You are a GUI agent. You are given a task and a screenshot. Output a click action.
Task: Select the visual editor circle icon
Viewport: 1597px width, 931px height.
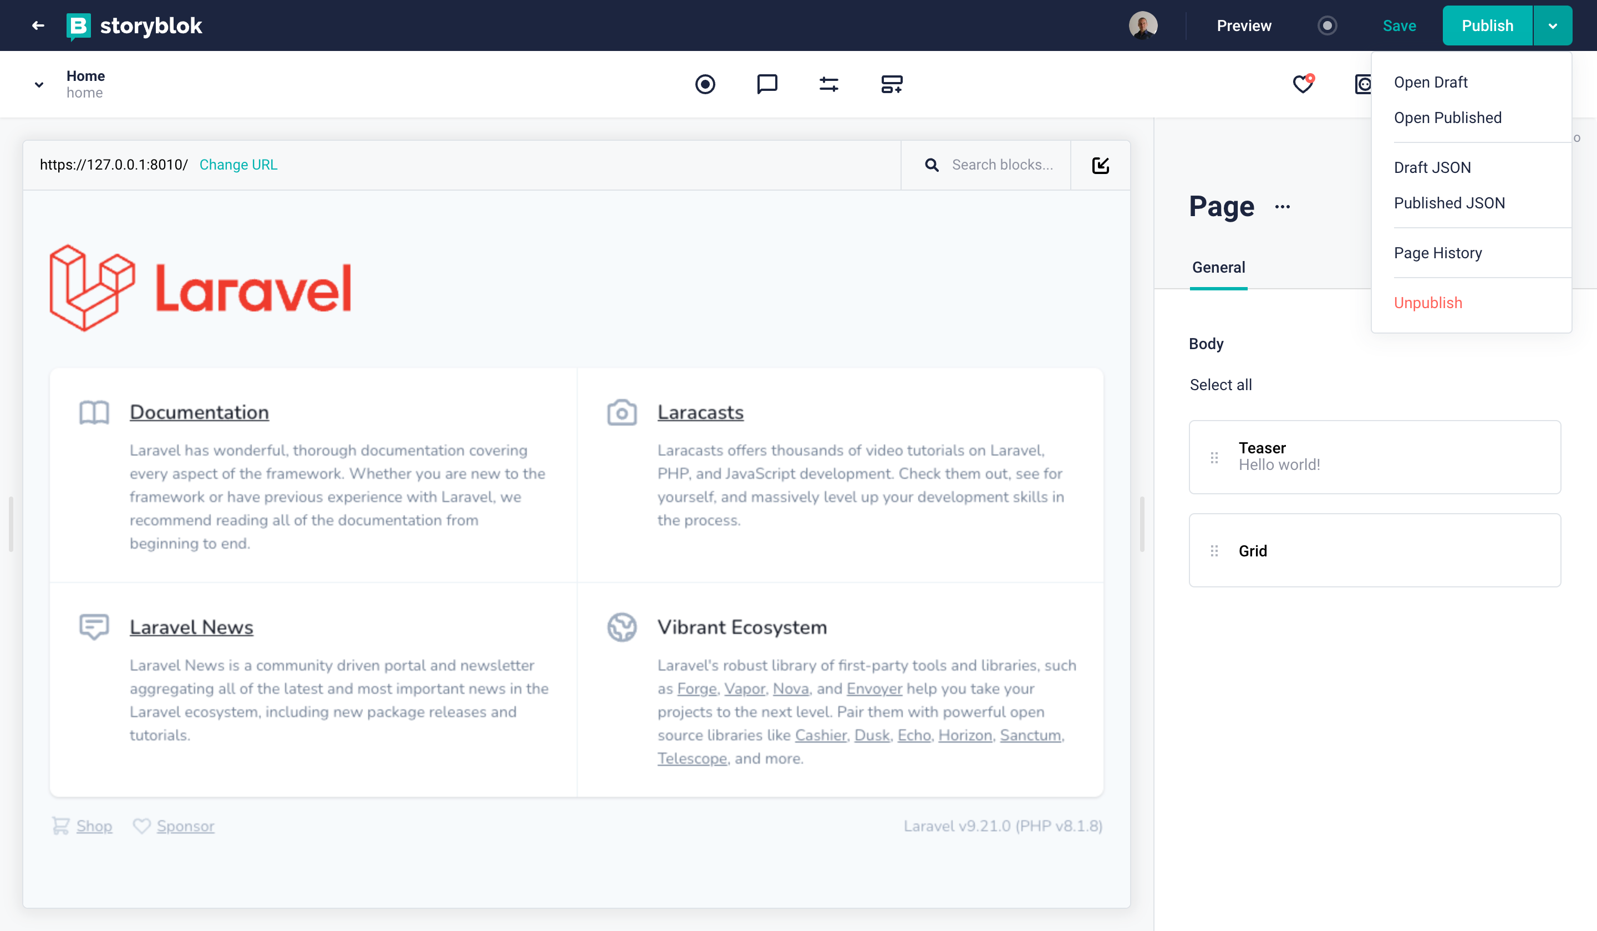[705, 84]
